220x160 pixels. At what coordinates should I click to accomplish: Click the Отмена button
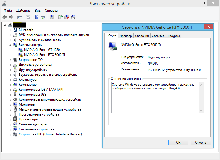coord(201,143)
